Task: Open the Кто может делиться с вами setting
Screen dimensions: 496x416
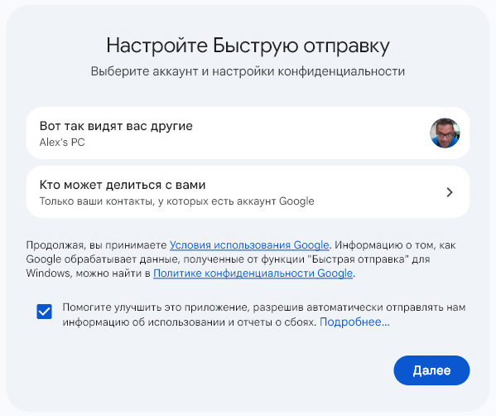Action: click(248, 192)
